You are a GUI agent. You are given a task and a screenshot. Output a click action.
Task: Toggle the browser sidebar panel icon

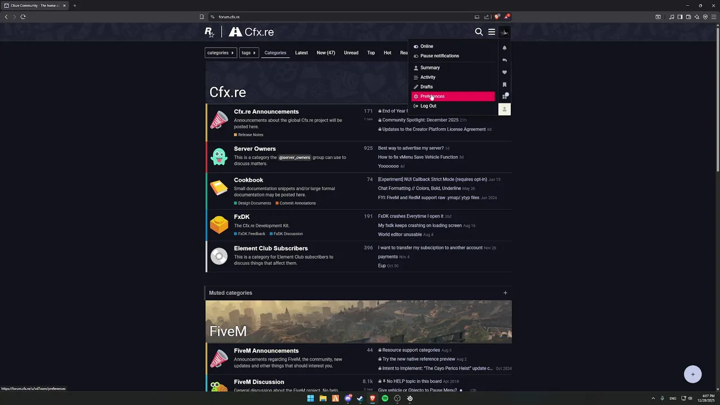click(679, 17)
